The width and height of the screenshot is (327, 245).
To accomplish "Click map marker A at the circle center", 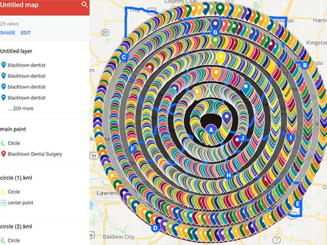I will click(211, 129).
